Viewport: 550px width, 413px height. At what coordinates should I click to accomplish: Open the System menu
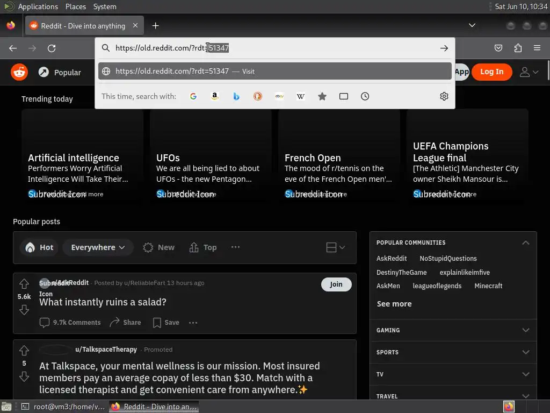tap(105, 6)
